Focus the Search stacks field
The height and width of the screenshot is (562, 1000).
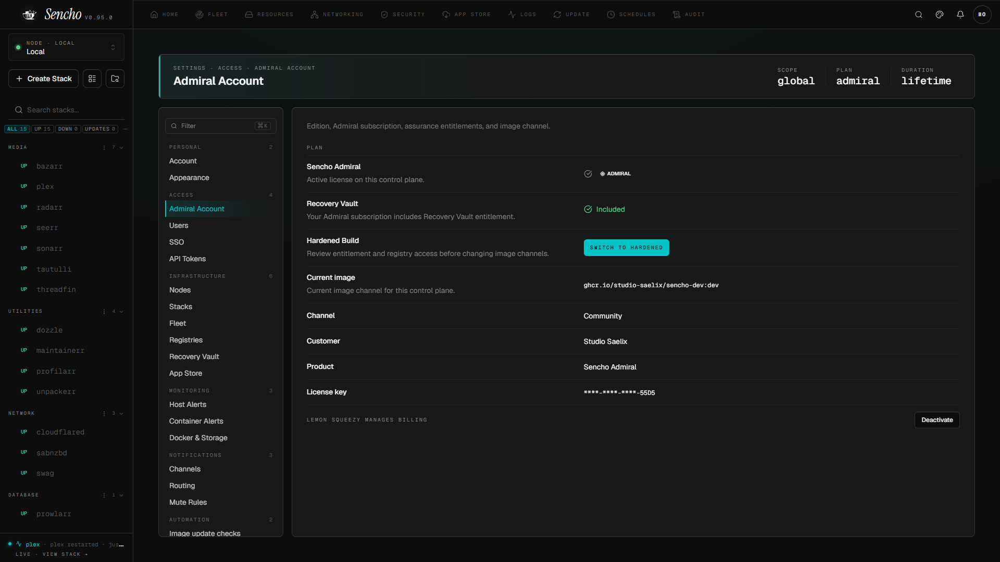click(x=66, y=110)
